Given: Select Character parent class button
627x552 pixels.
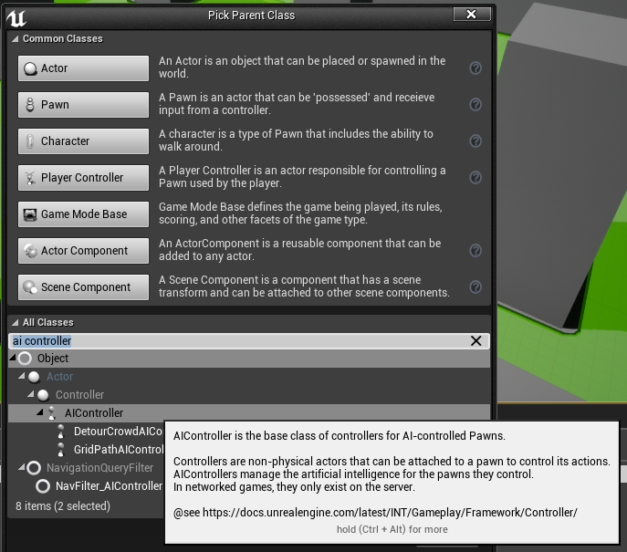Looking at the screenshot, I should point(83,141).
